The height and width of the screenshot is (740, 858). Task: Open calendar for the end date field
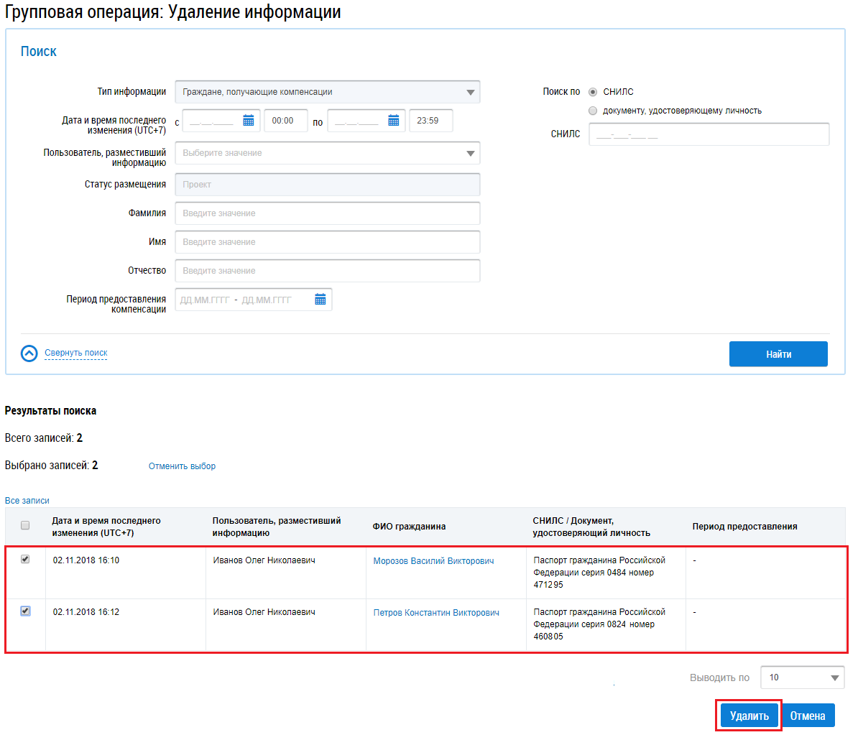[393, 121]
